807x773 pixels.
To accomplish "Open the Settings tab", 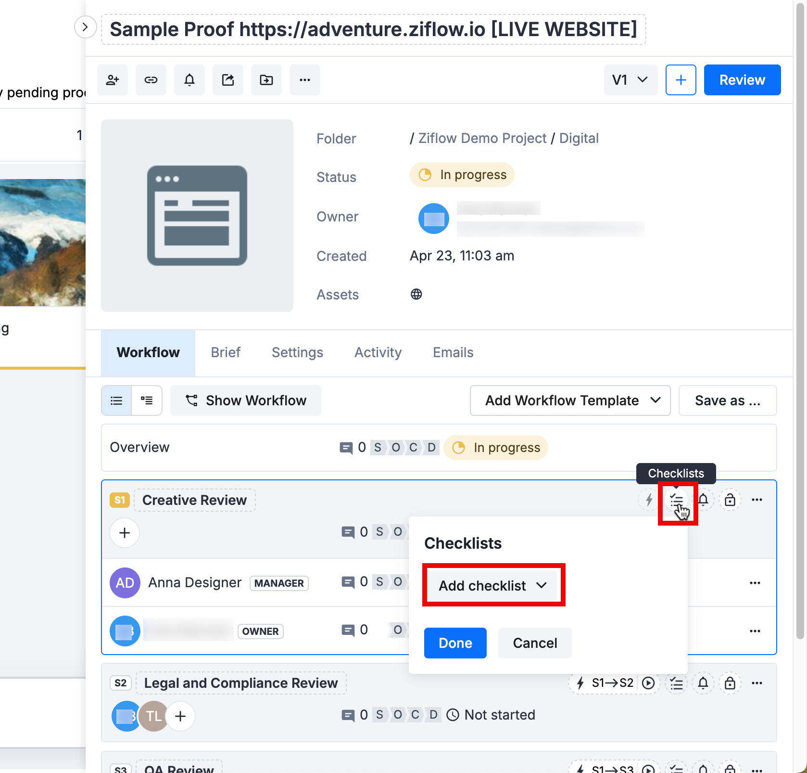I will point(297,352).
